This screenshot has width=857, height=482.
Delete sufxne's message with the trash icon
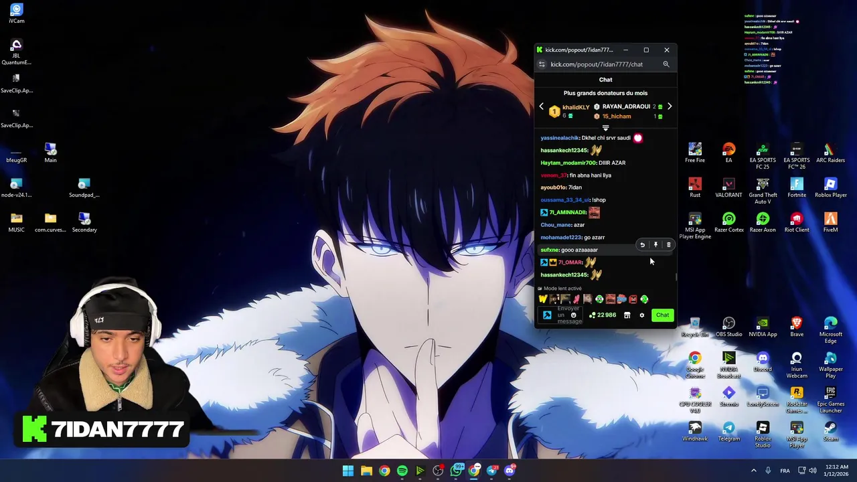click(668, 245)
